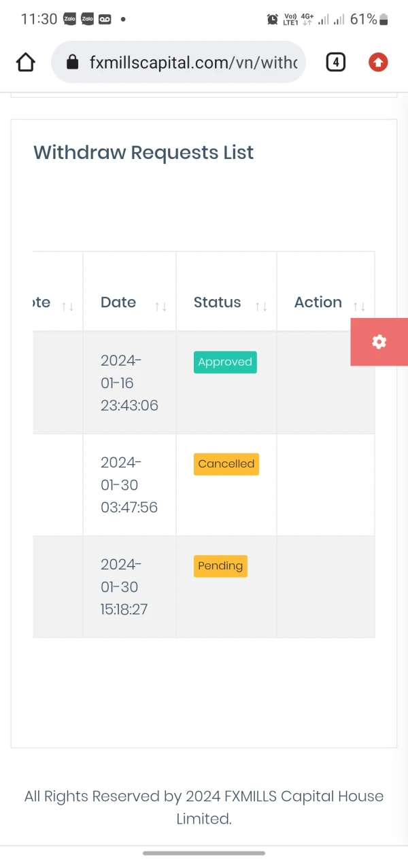408x861 pixels.
Task: Click the sort arrows on the Note column
Action: pos(67,306)
